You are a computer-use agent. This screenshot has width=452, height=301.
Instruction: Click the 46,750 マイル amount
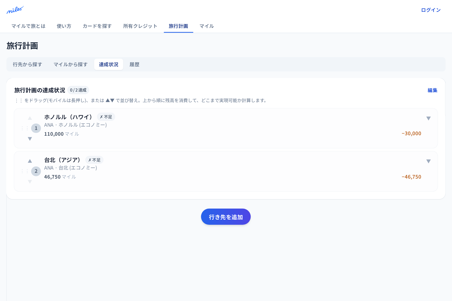coord(60,177)
